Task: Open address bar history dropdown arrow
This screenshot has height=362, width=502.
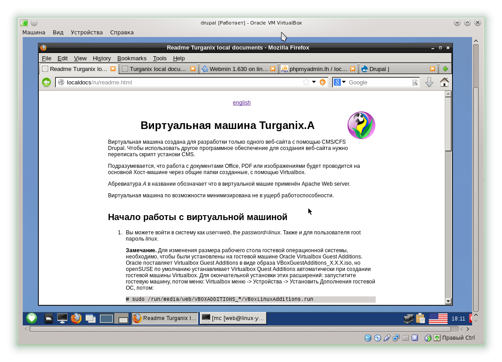Action: 314,82
